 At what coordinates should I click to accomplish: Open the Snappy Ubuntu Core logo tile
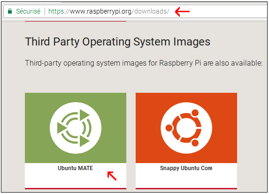pos(186,128)
